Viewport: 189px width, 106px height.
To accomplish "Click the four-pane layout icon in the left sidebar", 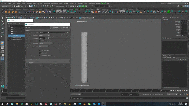I will coord(2,51).
